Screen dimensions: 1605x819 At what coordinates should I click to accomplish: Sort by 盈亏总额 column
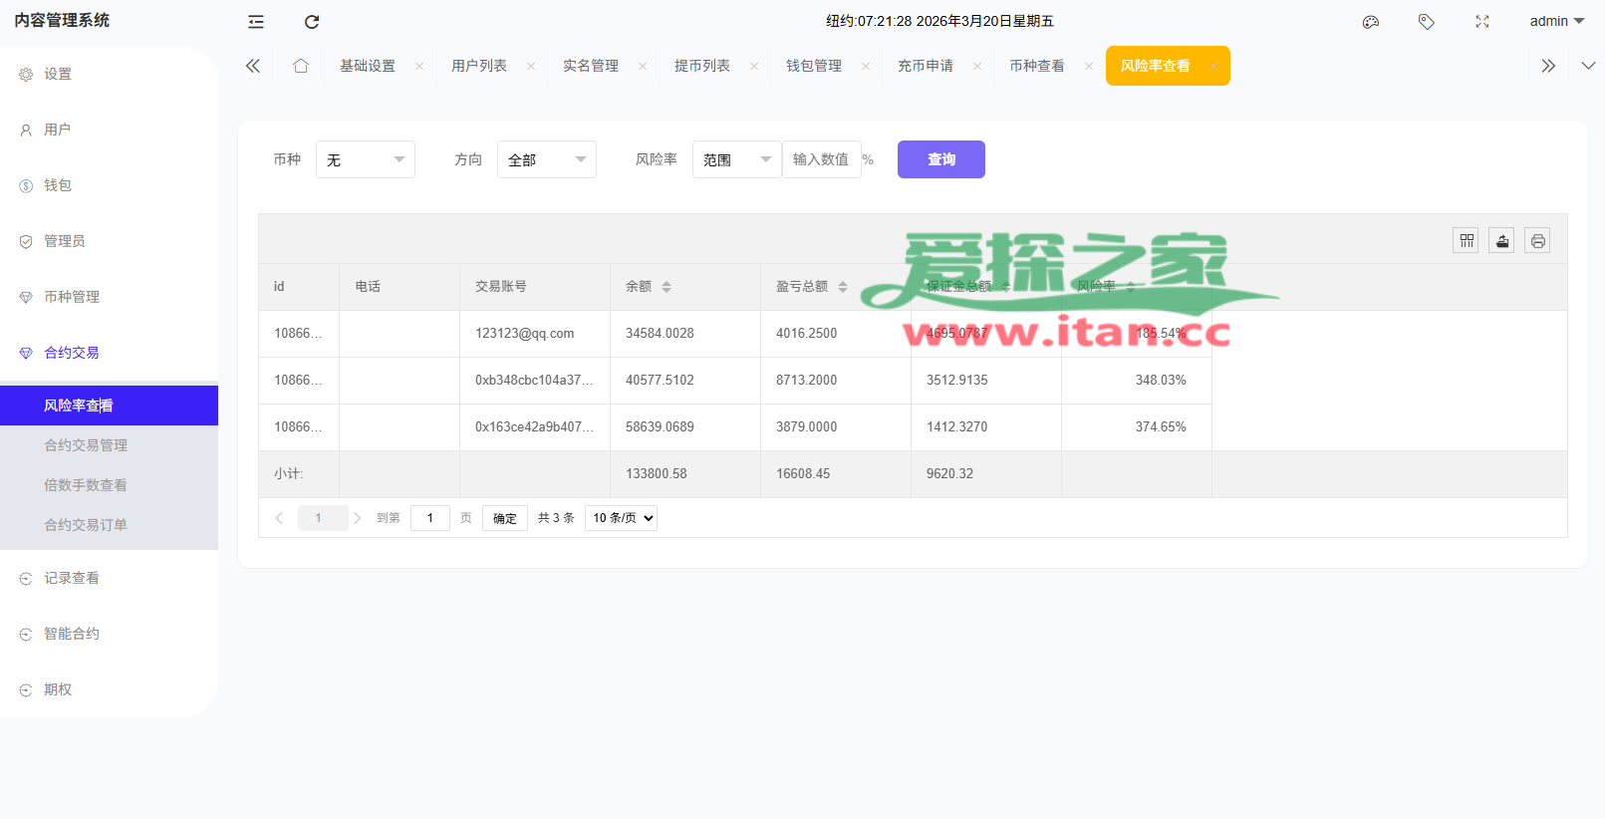(x=843, y=287)
